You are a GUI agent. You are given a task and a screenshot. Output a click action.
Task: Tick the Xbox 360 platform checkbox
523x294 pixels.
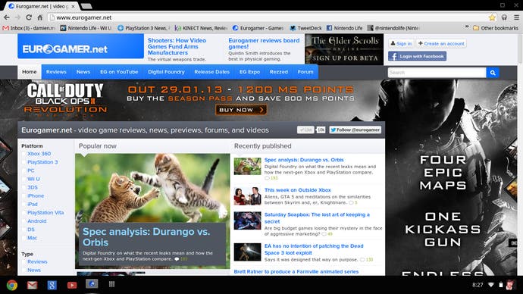coord(23,154)
